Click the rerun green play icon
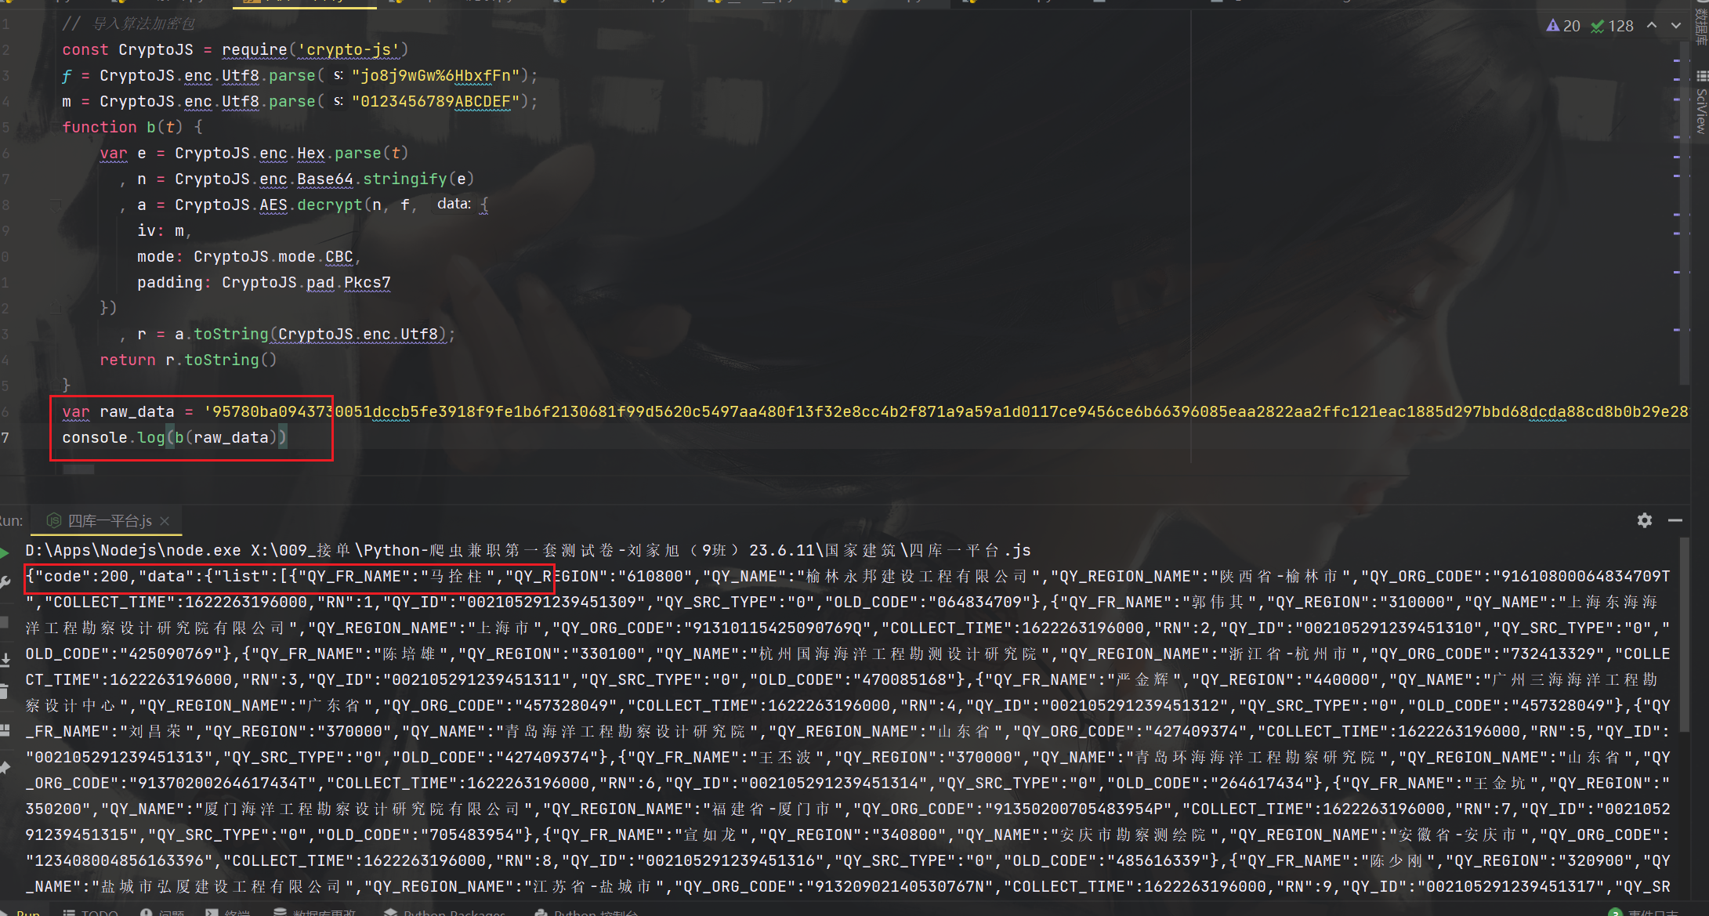This screenshot has height=916, width=1709. coord(5,553)
